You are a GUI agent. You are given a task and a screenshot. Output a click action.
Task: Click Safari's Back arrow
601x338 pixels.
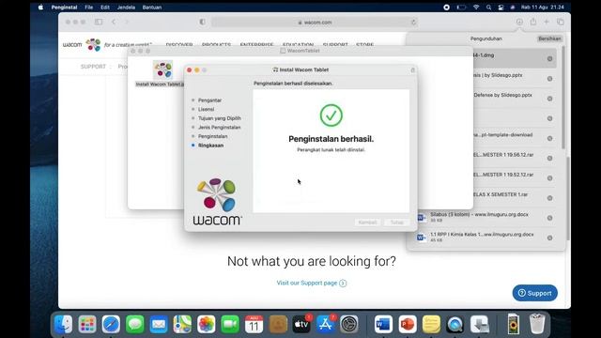(114, 22)
